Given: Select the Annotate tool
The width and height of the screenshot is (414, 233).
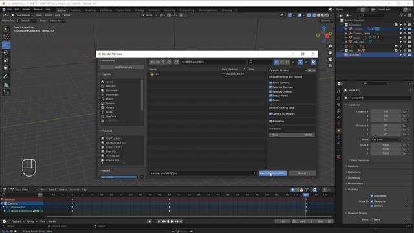Looking at the screenshot, I should 6,76.
